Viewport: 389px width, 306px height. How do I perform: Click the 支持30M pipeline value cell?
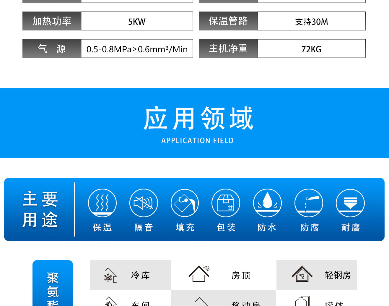coord(311,22)
